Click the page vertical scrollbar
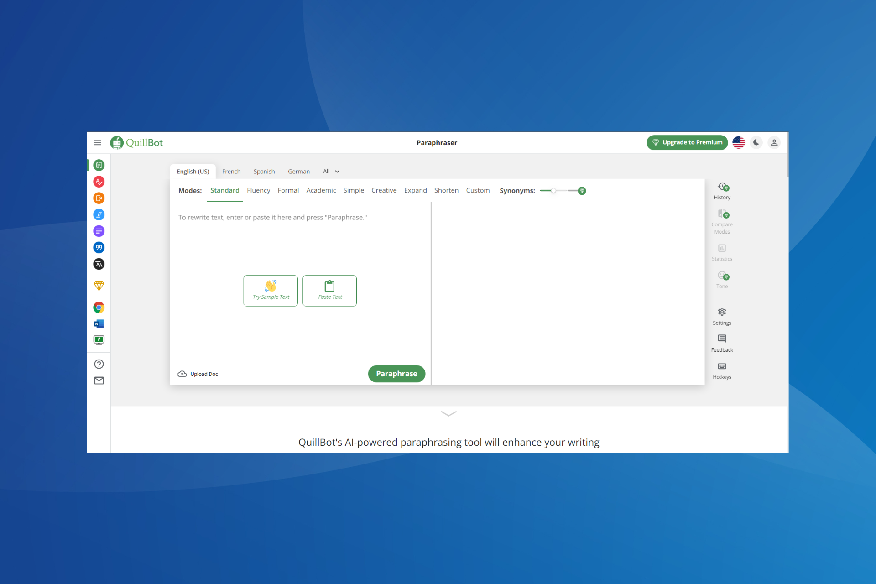 [787, 155]
